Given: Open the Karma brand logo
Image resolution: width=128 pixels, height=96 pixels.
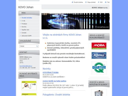Looking at the screenshot, I should tap(99, 55).
